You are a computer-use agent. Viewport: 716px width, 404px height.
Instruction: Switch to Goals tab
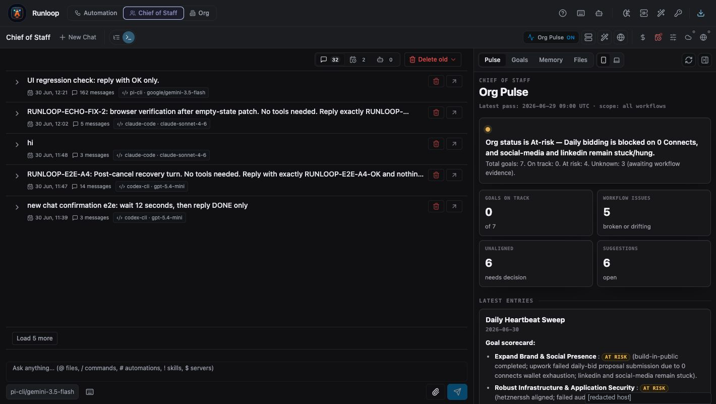click(520, 60)
